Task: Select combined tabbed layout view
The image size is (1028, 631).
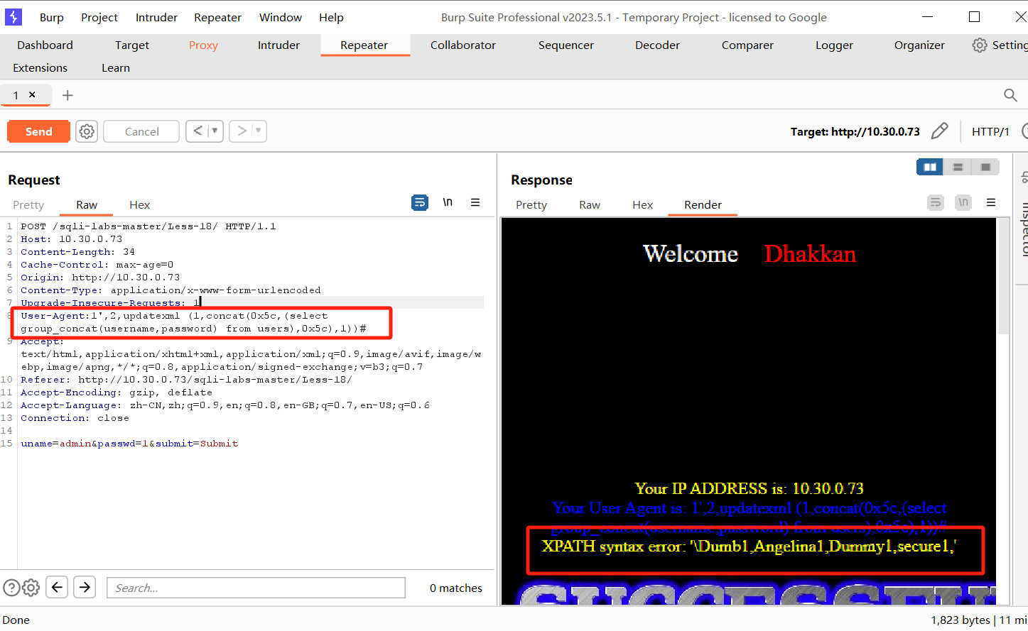Action: click(x=985, y=167)
